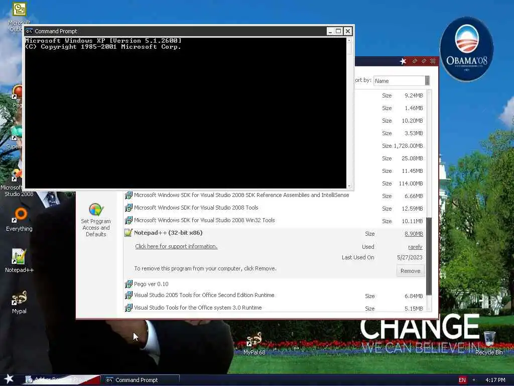
Task: Click the SDK Reference Assemblies entry icon
Action: [x=128, y=196]
